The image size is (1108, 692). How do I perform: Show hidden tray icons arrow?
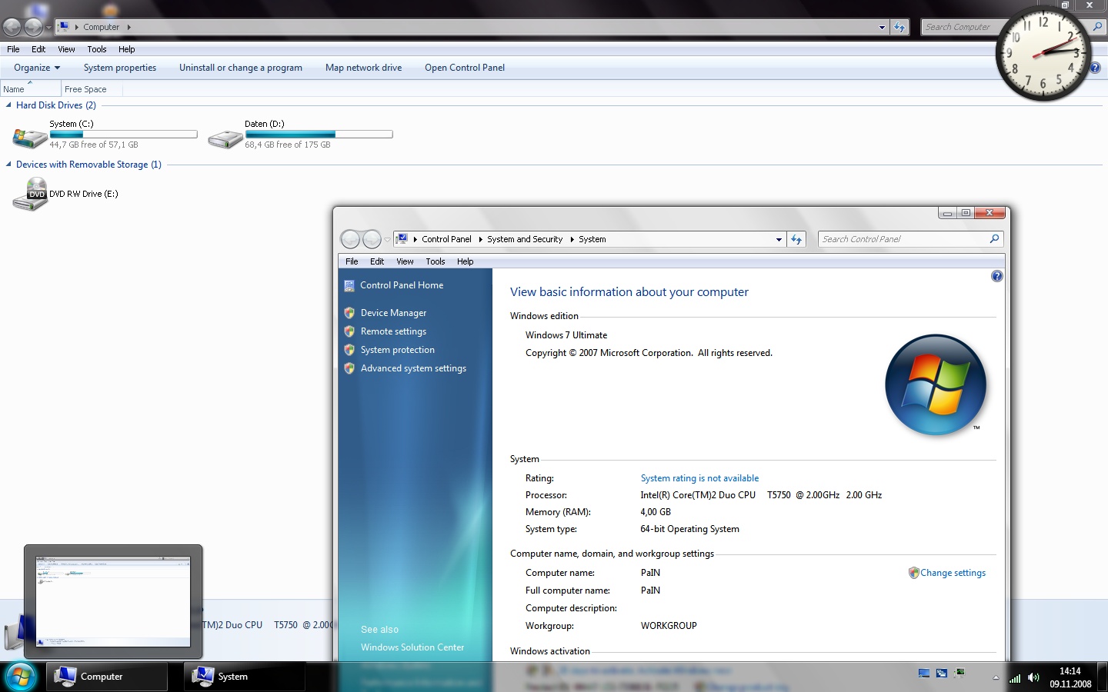coord(996,677)
